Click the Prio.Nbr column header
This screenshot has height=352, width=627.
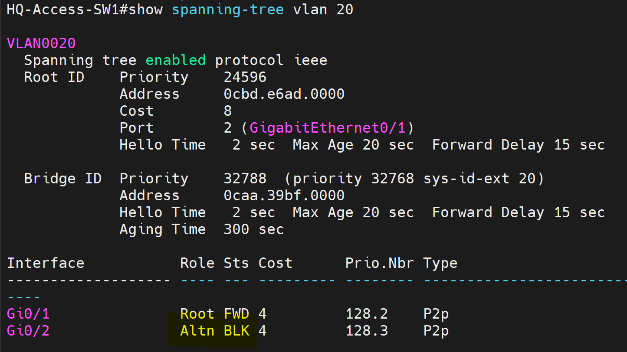(380, 263)
